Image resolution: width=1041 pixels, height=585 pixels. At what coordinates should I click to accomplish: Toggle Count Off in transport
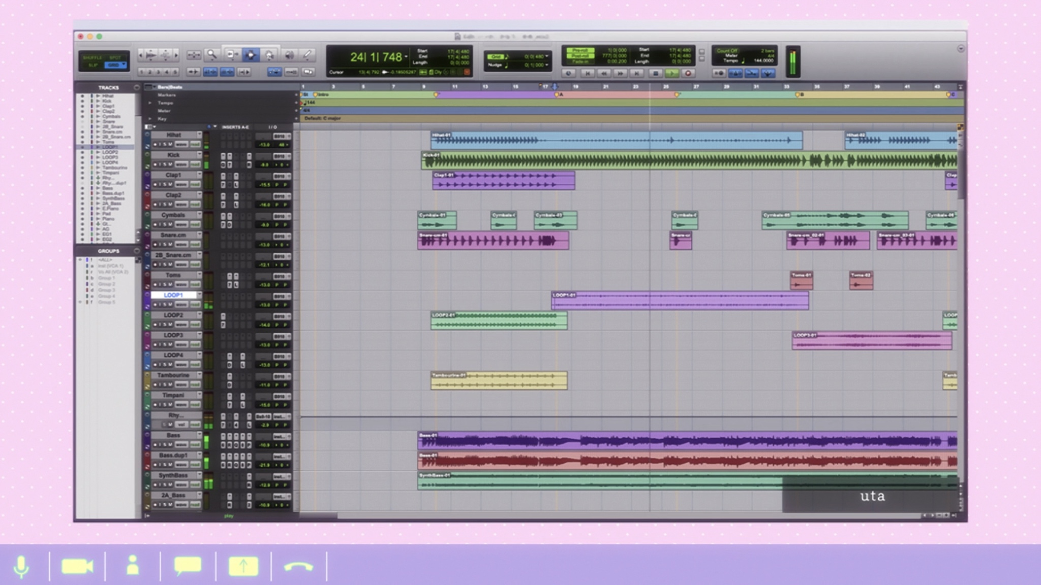(x=727, y=51)
